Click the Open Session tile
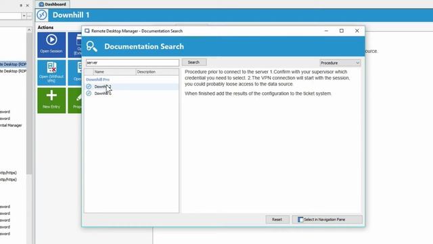 (51, 45)
